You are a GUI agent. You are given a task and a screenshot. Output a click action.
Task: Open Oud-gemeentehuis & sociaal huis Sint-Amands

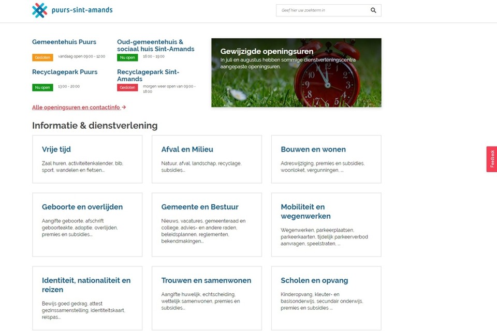pos(156,46)
